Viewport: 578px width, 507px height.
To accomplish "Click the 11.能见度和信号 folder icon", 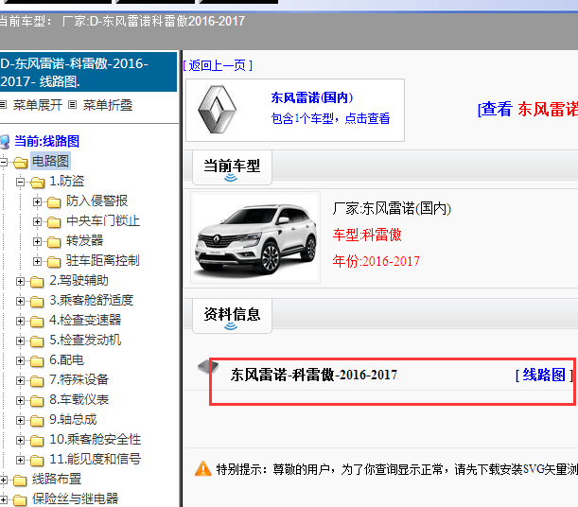I will (37, 461).
